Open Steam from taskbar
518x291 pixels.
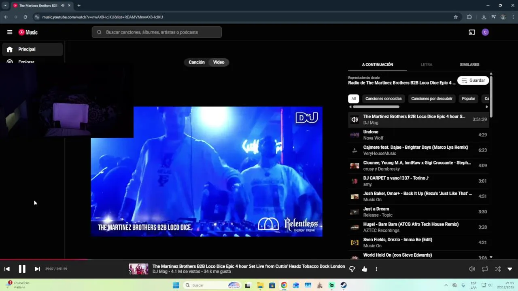click(x=344, y=285)
